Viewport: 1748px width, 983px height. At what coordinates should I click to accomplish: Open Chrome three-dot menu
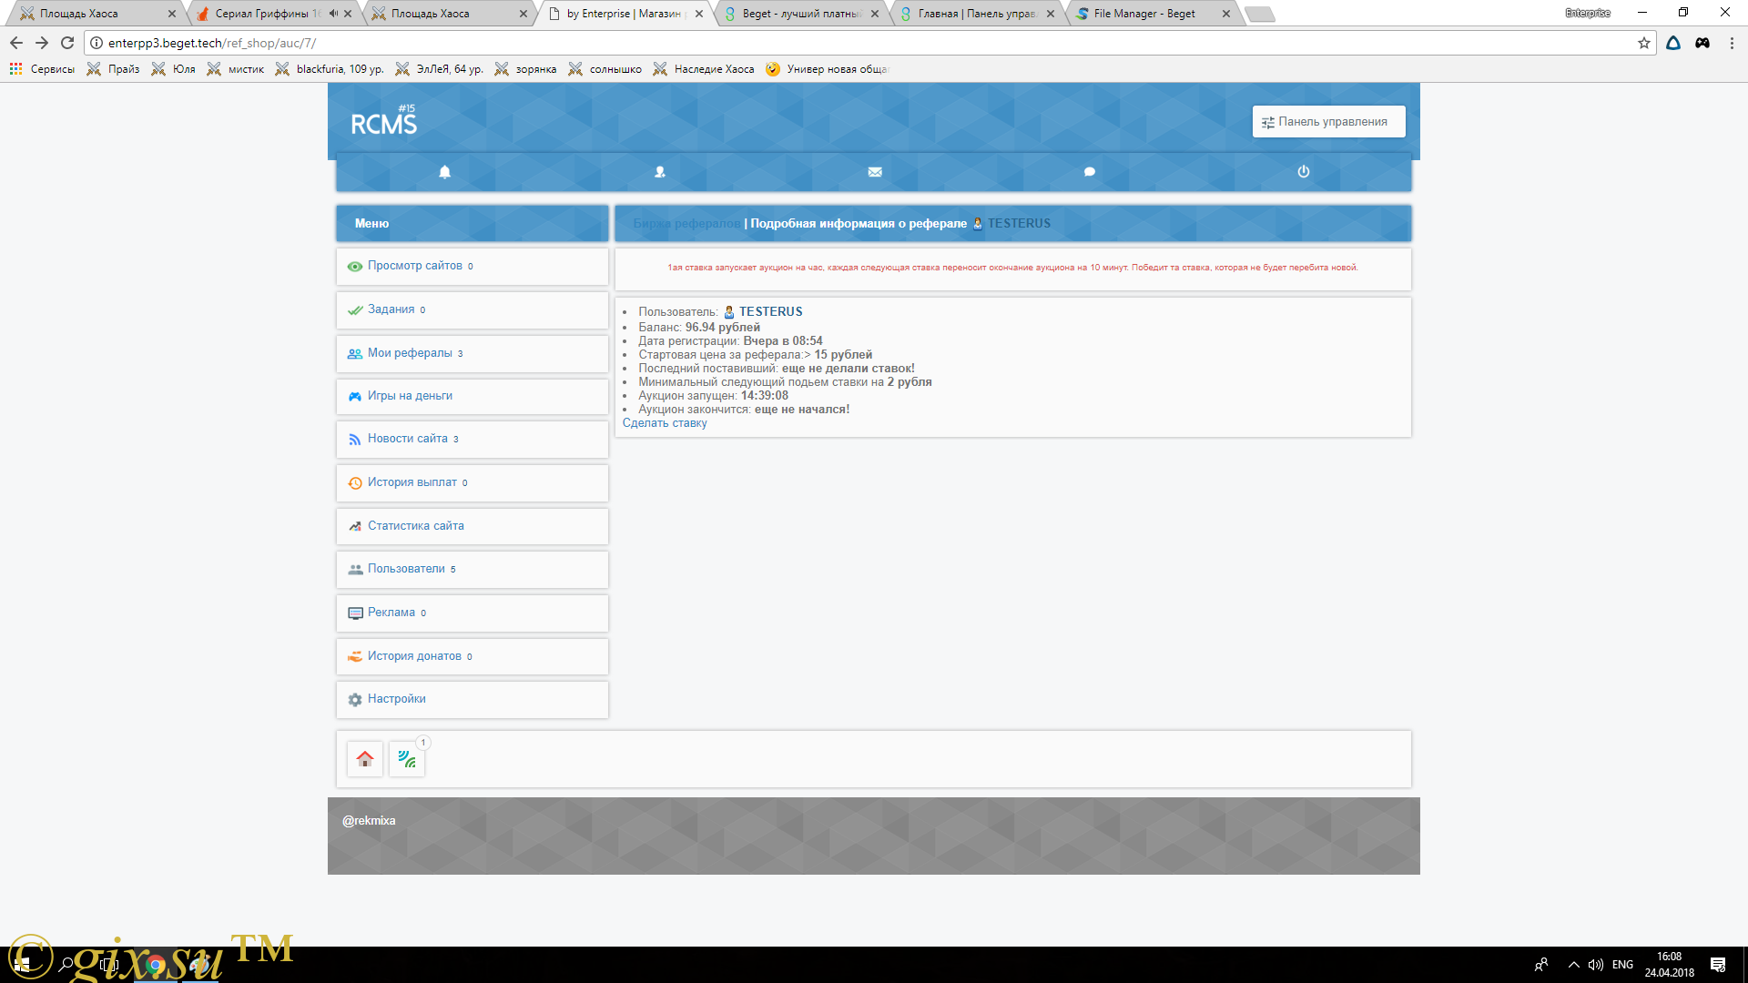(x=1732, y=43)
